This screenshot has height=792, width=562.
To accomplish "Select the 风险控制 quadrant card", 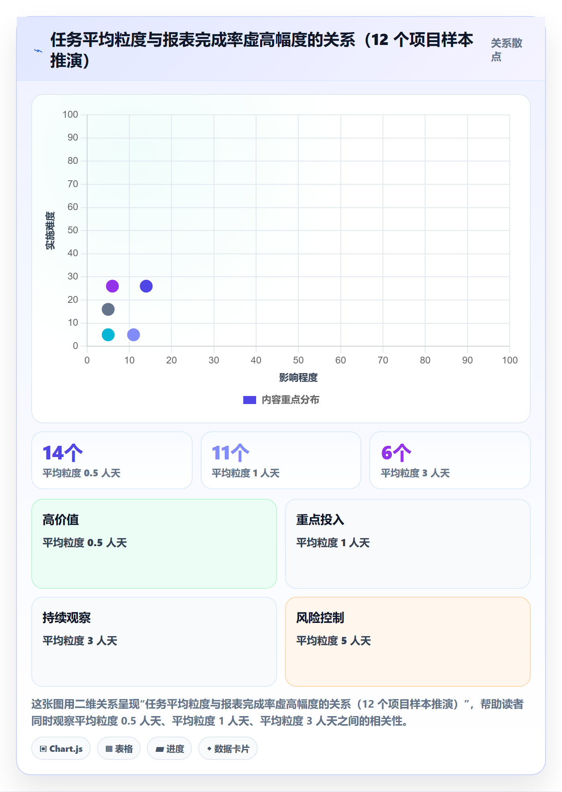I will coord(408,642).
